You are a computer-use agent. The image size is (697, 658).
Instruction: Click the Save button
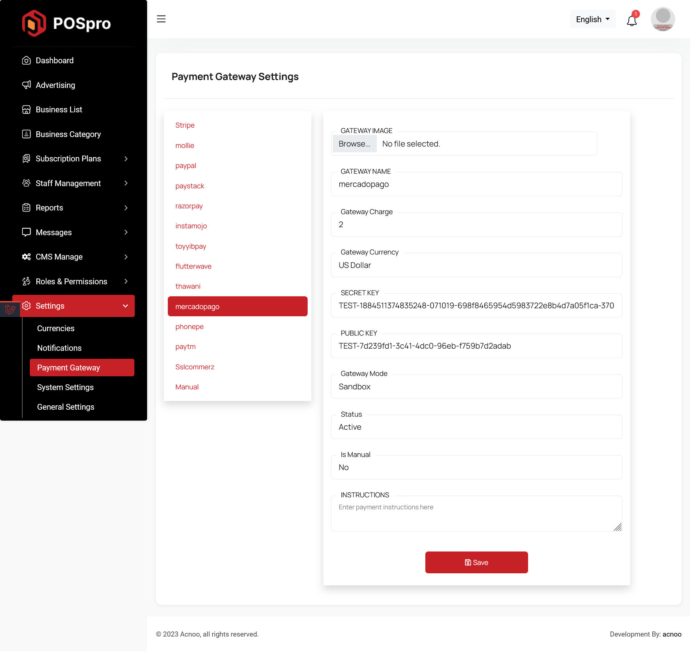pos(476,562)
